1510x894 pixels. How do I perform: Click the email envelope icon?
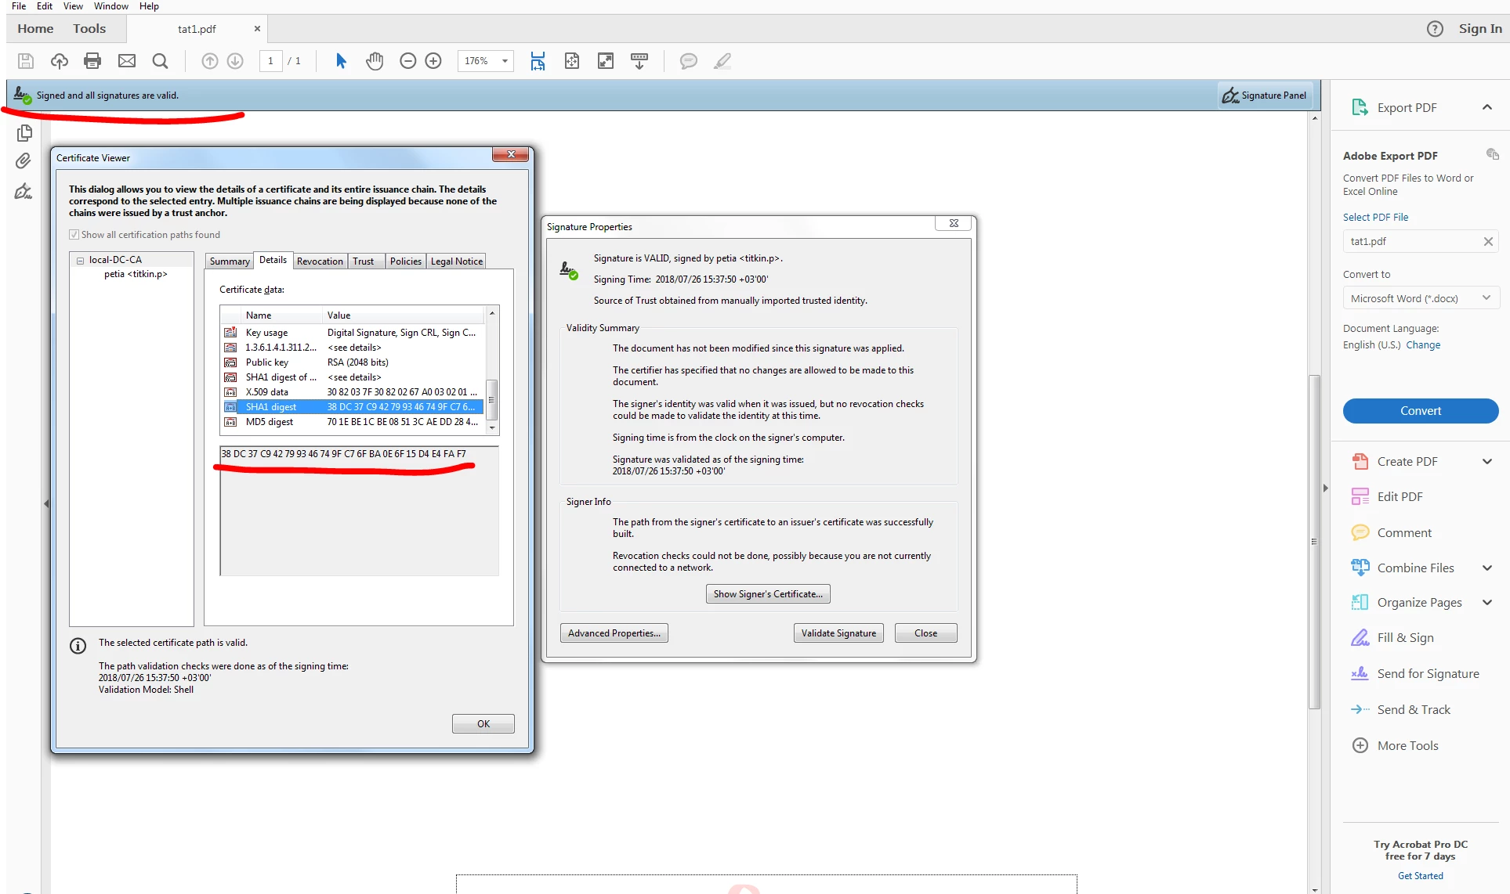coord(126,61)
